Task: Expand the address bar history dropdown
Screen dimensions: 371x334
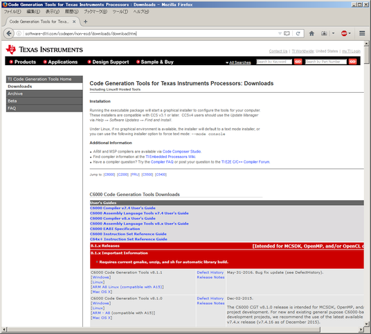Action: coord(280,33)
